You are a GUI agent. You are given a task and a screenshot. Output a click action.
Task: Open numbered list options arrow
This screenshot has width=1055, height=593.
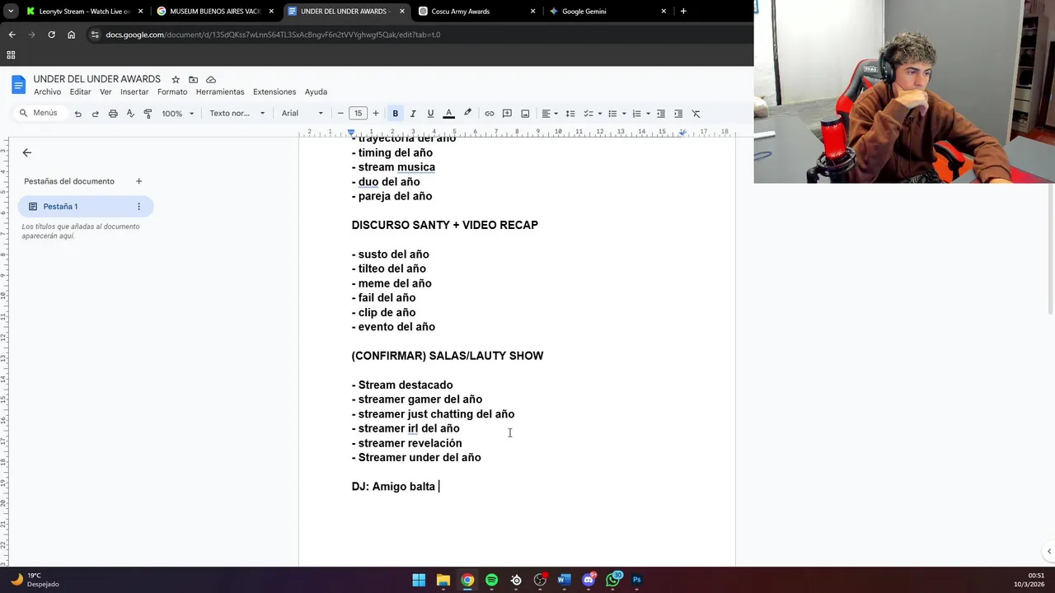point(648,114)
